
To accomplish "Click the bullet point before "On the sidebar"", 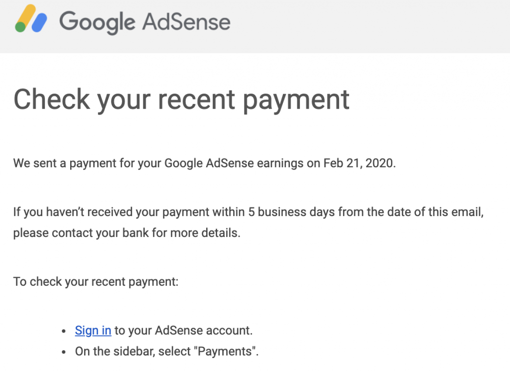I will click(x=63, y=352).
